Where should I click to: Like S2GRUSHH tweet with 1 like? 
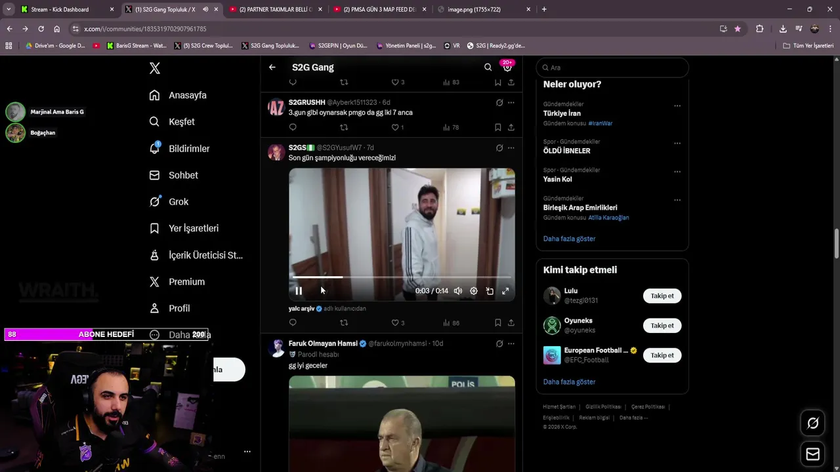point(398,127)
